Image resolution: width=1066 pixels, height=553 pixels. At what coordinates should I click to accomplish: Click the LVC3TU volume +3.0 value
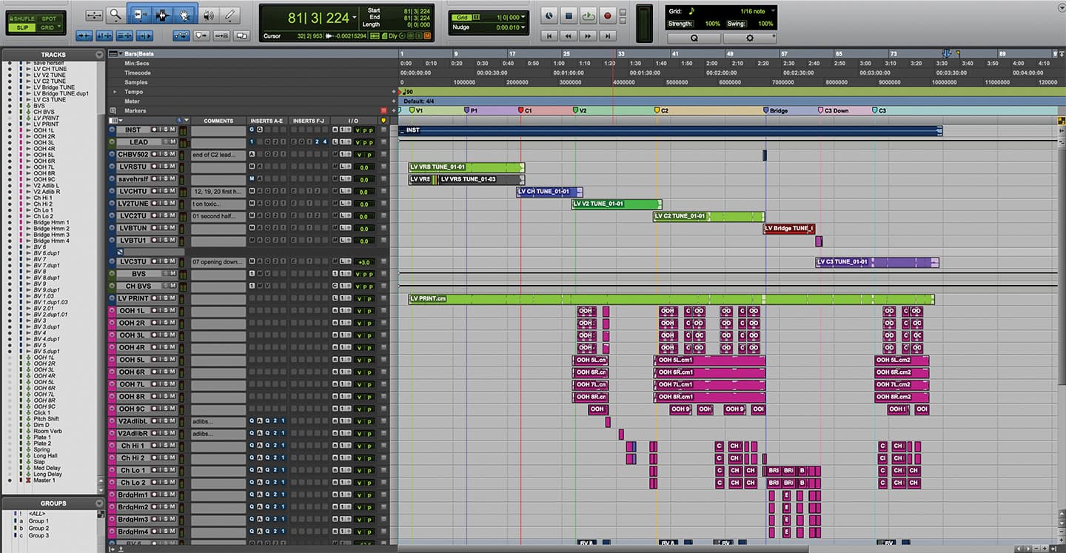pos(364,263)
